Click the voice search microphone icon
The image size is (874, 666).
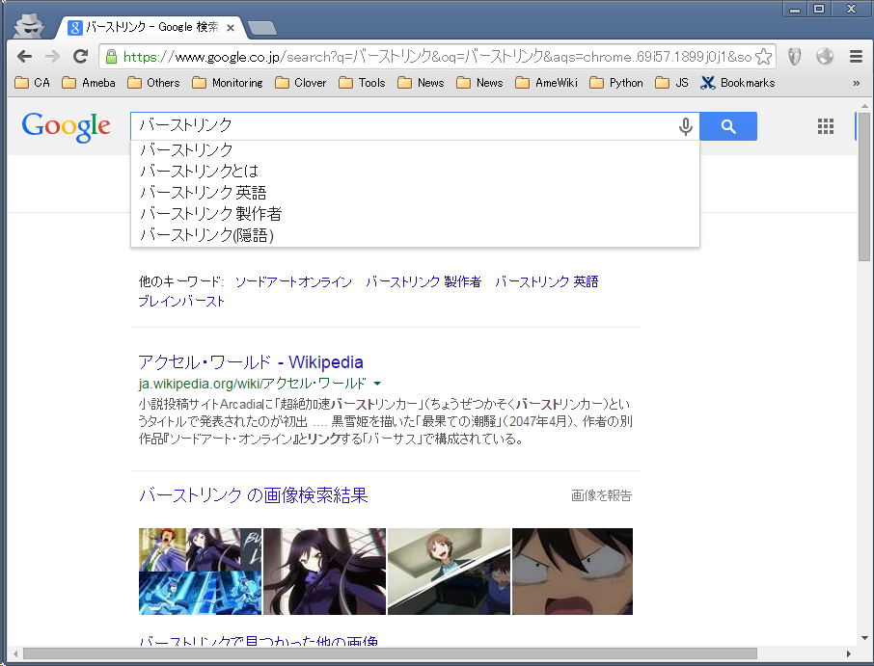click(686, 126)
